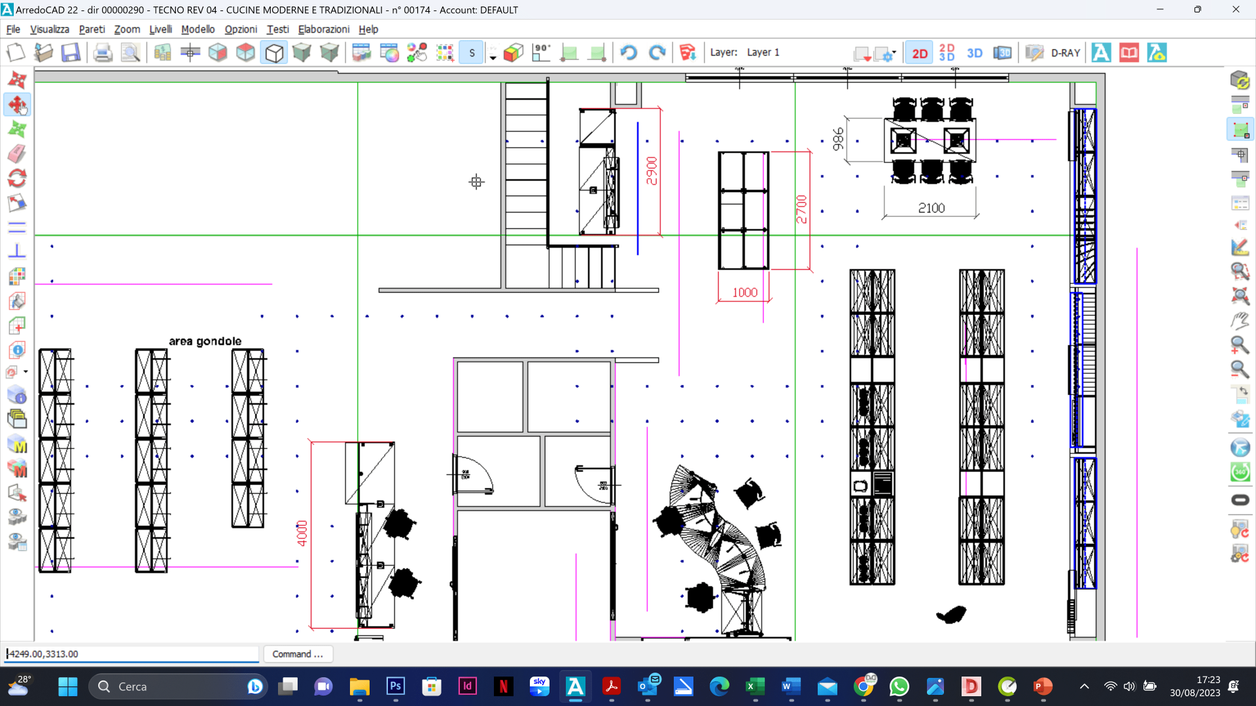Open the print preview magnifier icon
1256x706 pixels.
[x=131, y=52]
